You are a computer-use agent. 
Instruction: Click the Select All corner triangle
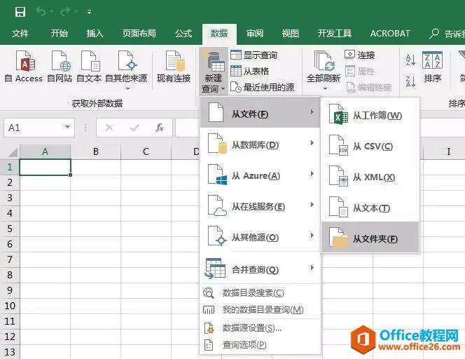click(x=13, y=152)
